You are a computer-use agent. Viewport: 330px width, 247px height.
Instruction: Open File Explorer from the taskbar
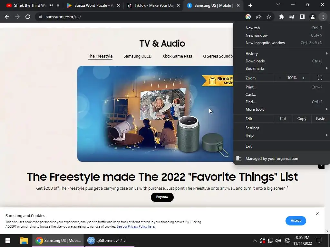pos(24,241)
